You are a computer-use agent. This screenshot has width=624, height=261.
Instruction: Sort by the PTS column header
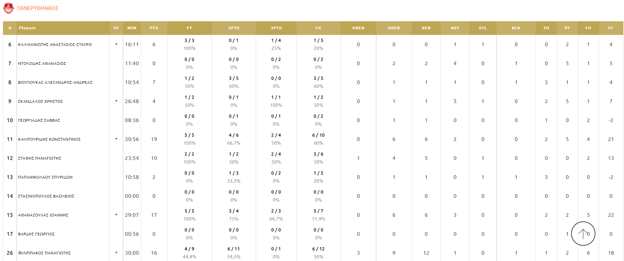click(154, 28)
